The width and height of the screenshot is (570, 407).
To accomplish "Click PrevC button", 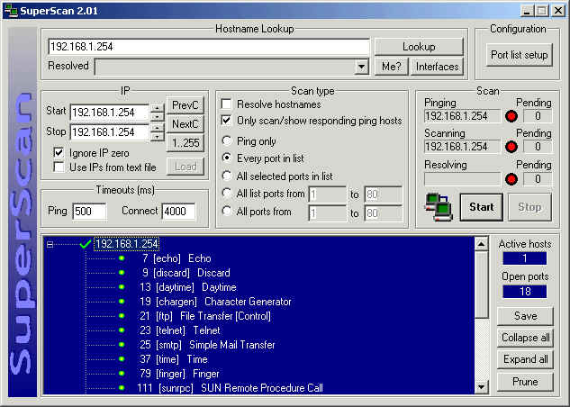I will coord(185,105).
